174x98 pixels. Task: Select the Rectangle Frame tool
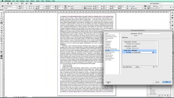pyautogui.click(x=1, y=31)
